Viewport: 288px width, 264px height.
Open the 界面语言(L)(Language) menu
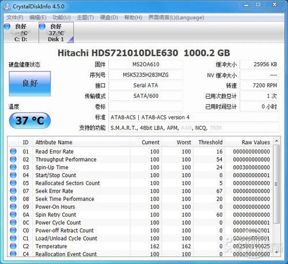click(176, 18)
